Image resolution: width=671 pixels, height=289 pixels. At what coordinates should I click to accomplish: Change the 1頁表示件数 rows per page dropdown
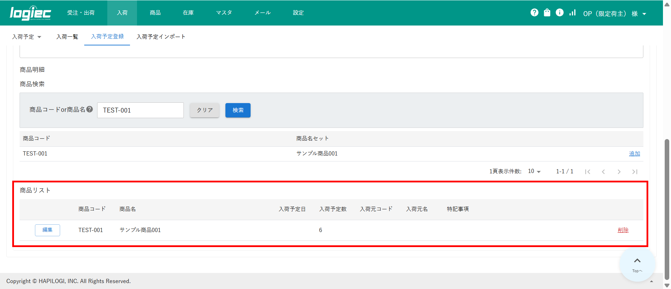(x=534, y=171)
